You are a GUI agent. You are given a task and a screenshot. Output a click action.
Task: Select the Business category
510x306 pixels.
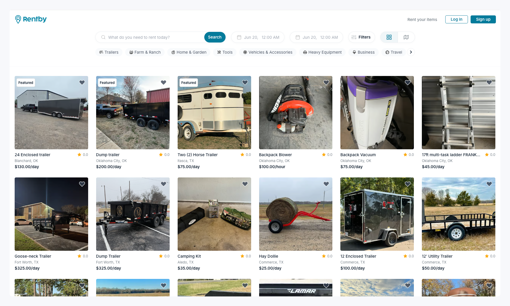click(x=364, y=52)
